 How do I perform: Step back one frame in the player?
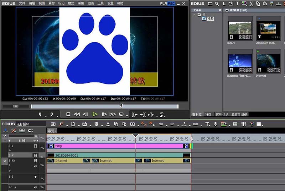tap(85, 114)
